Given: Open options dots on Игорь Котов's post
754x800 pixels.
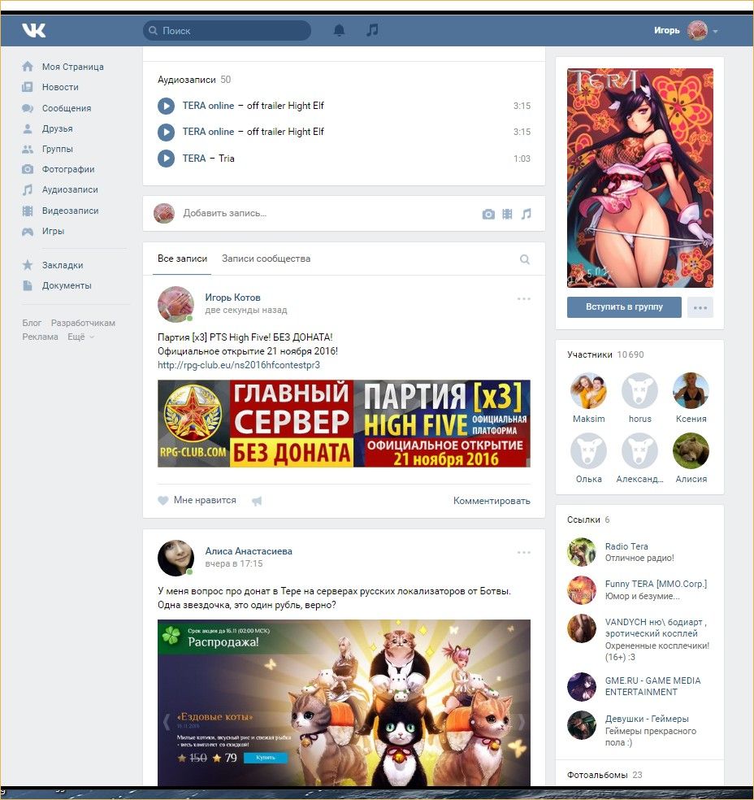Looking at the screenshot, I should 523,299.
